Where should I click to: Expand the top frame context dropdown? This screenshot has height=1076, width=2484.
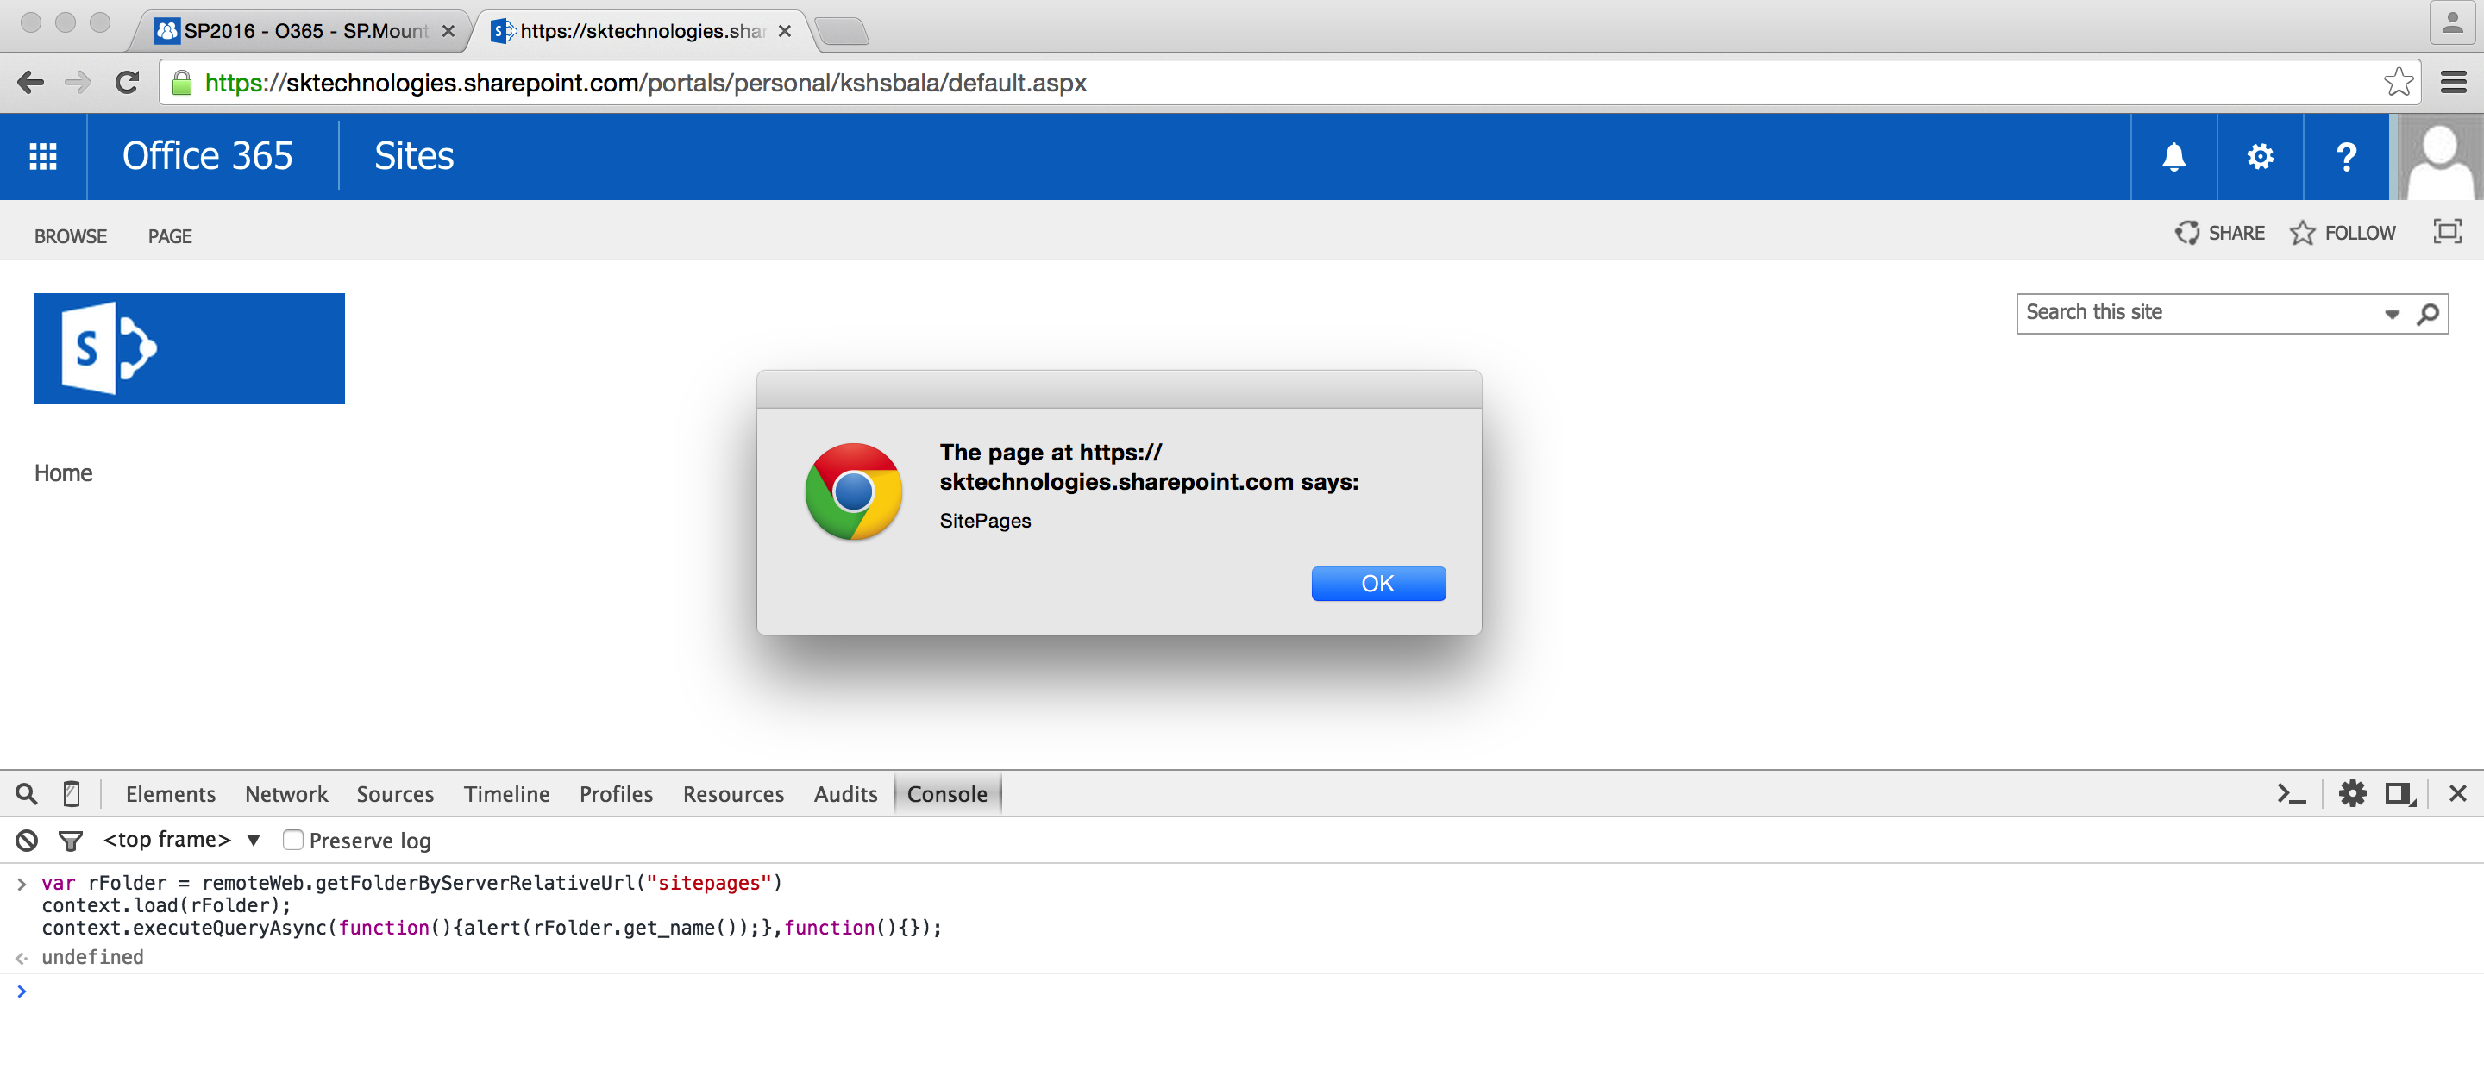pyautogui.click(x=181, y=840)
